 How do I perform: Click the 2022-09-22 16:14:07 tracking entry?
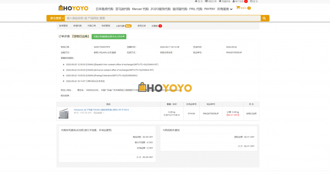(x=85, y=81)
